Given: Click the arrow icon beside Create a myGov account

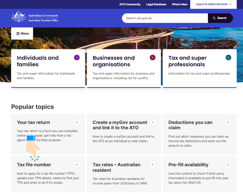Looking at the screenshot, I should tap(152, 122).
